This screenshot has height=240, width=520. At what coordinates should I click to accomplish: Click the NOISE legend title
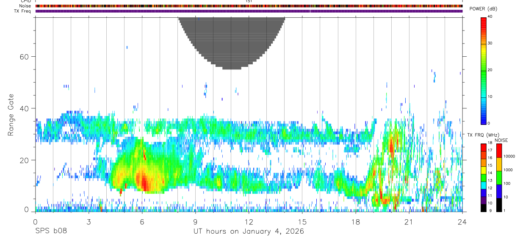point(501,140)
